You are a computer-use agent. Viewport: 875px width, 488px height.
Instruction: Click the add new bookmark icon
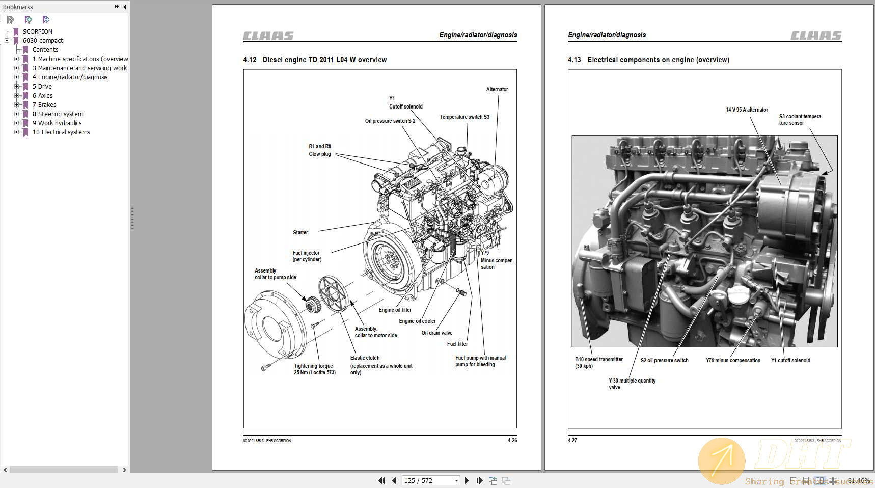[x=28, y=20]
